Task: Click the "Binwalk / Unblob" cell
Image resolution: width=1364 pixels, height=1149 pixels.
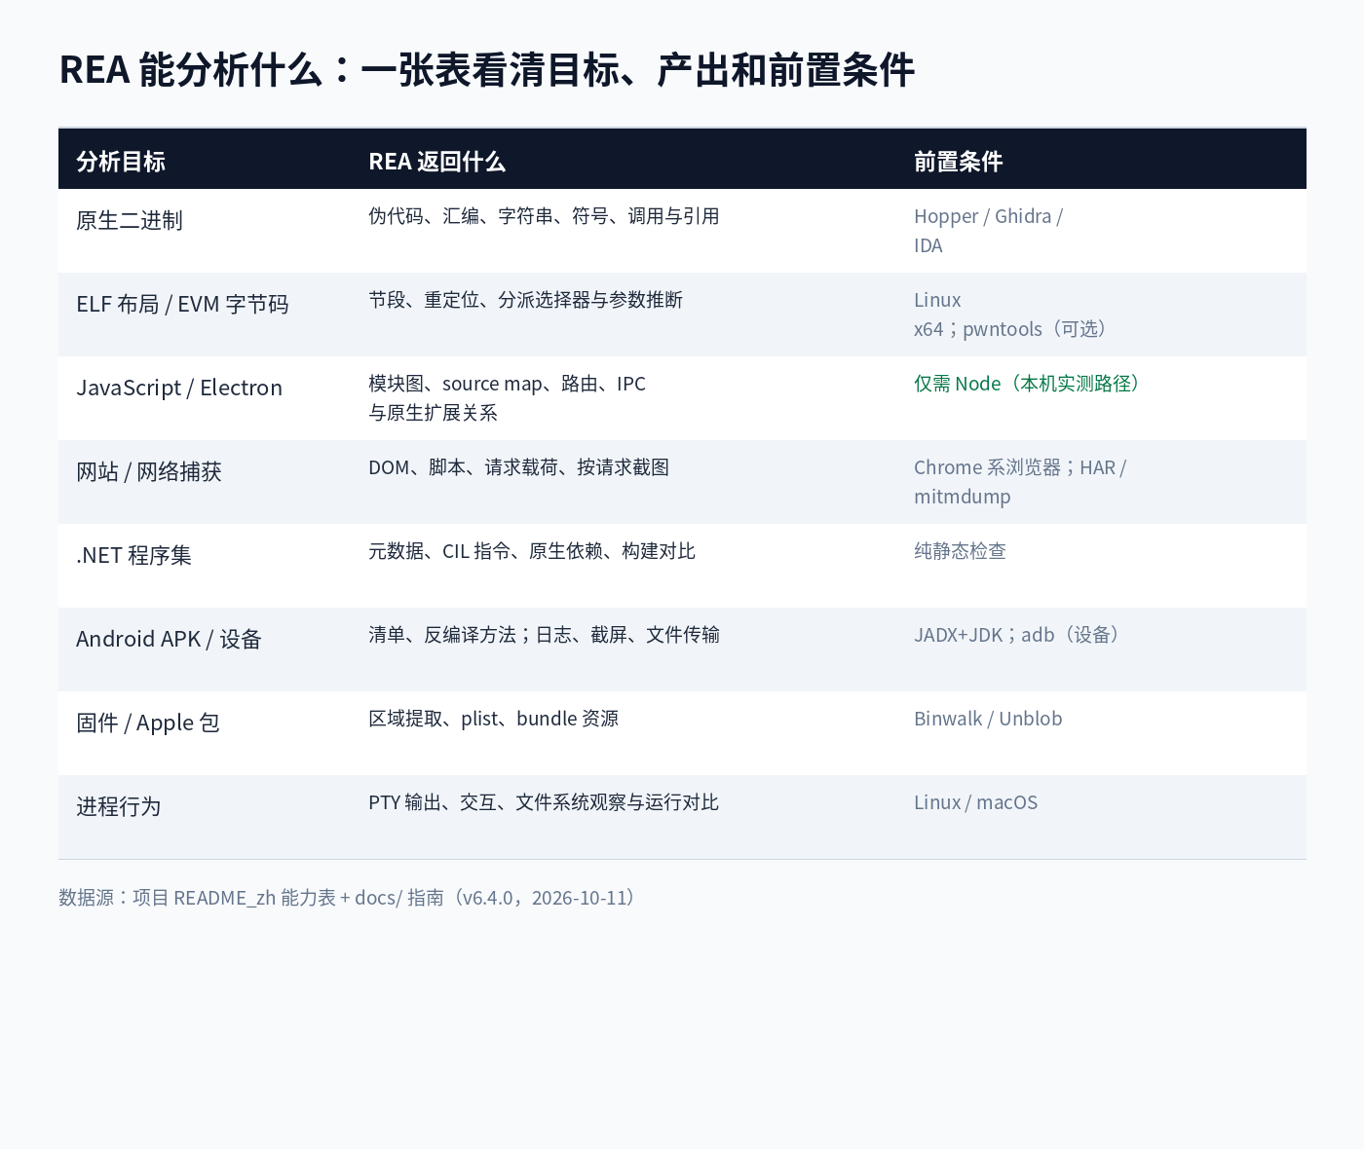Action: point(988,719)
